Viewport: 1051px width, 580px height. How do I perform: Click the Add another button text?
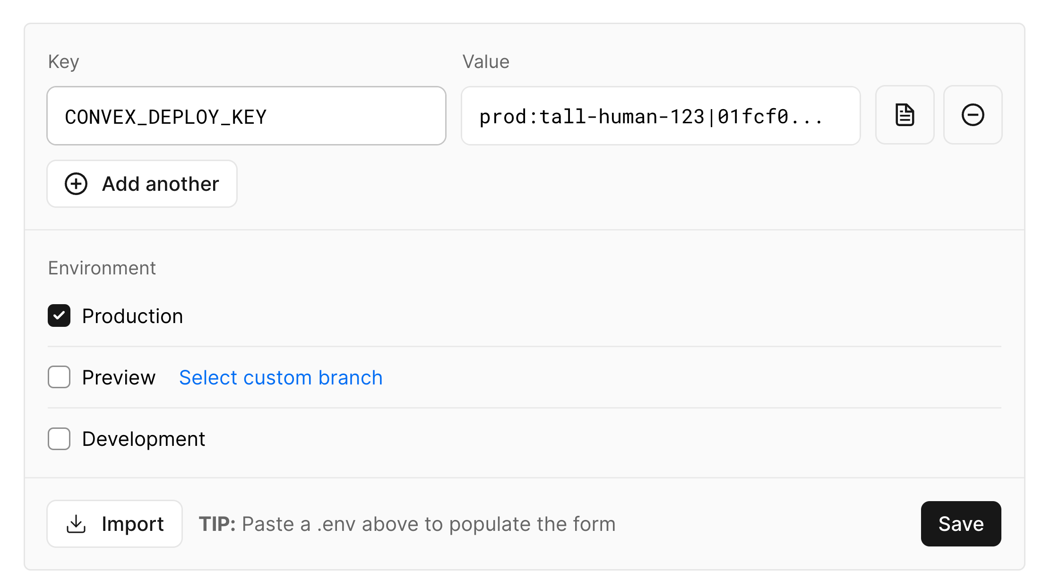[x=160, y=184]
